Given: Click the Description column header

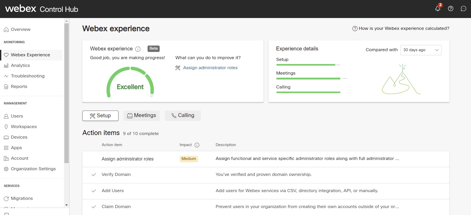Looking at the screenshot, I should [226, 145].
